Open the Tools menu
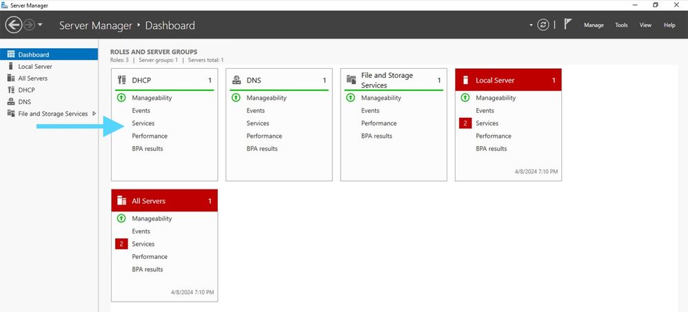Image resolution: width=688 pixels, height=312 pixels. tap(621, 25)
